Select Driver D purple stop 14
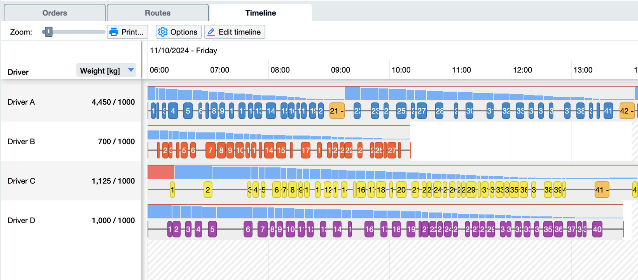This screenshot has height=280, width=638. (337, 229)
